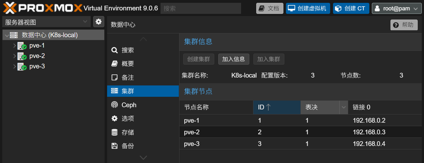Click the 创建集群 button
The image size is (424, 163).
(x=199, y=59)
